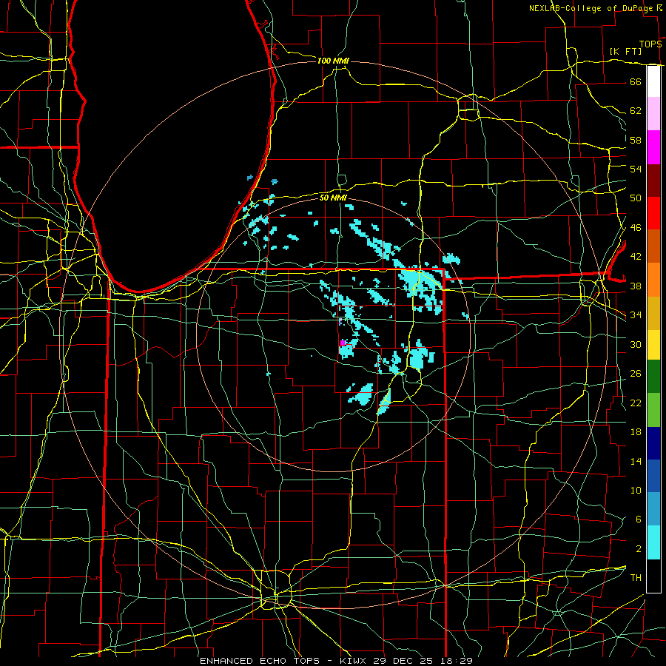Viewport: 666px width, 666px height.
Task: Click the legend value 22
Action: 636,403
